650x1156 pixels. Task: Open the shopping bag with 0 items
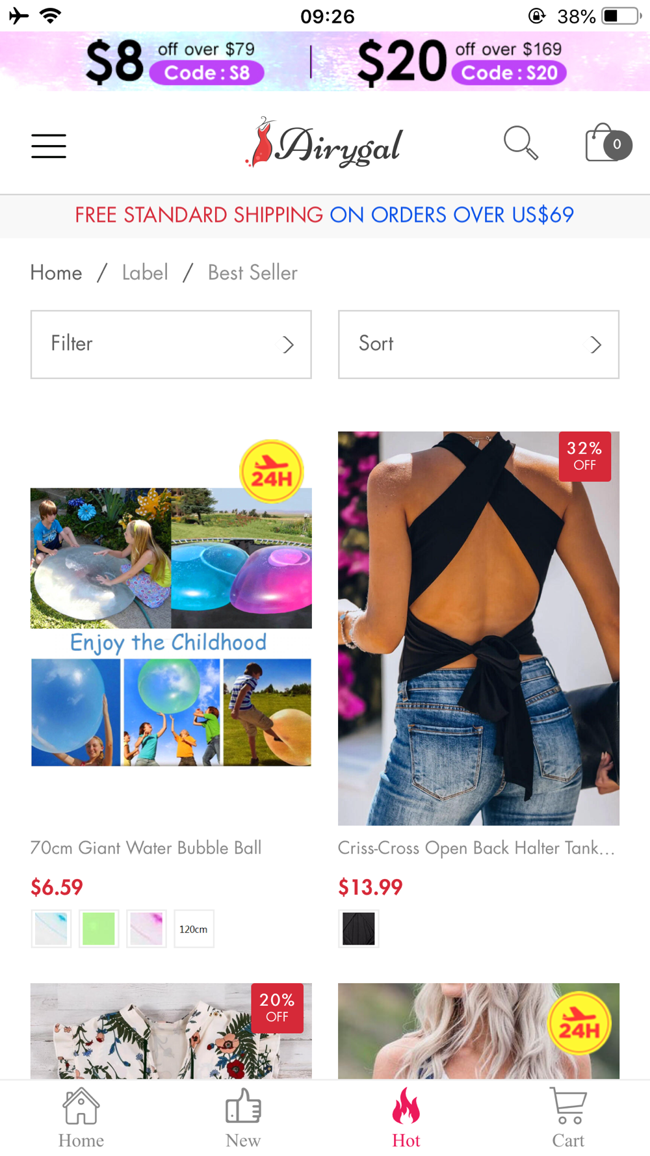[608, 142]
